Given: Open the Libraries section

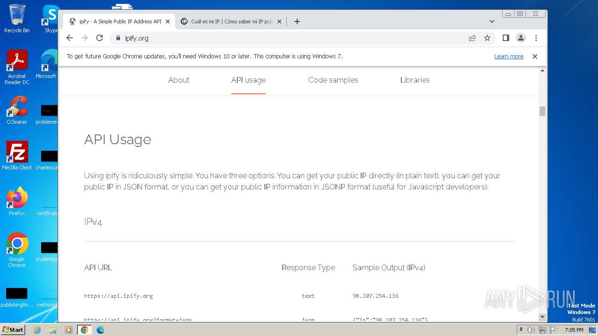Looking at the screenshot, I should 415,80.
